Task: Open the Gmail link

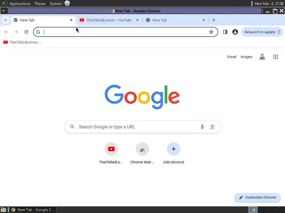Action: (x=232, y=57)
